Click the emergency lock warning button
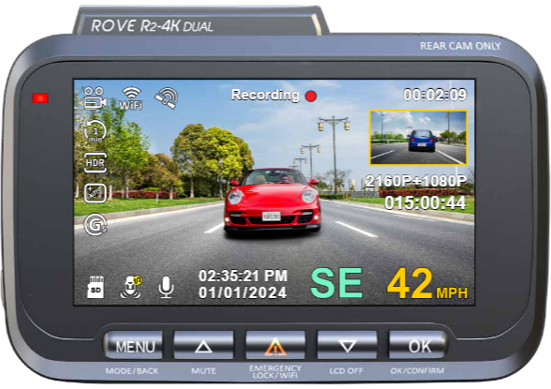The image size is (551, 389). (x=275, y=345)
